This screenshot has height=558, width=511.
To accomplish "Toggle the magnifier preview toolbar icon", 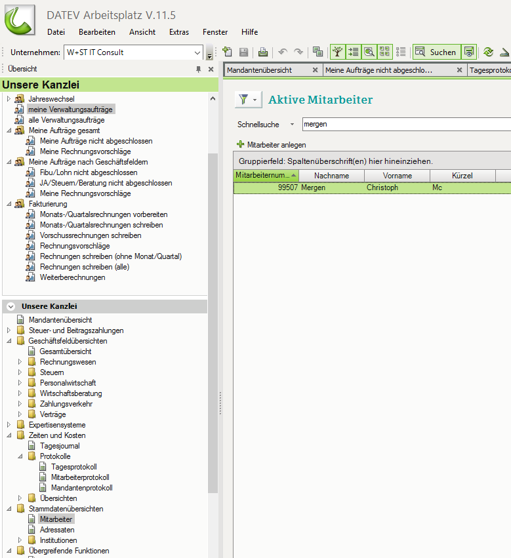I will [369, 52].
